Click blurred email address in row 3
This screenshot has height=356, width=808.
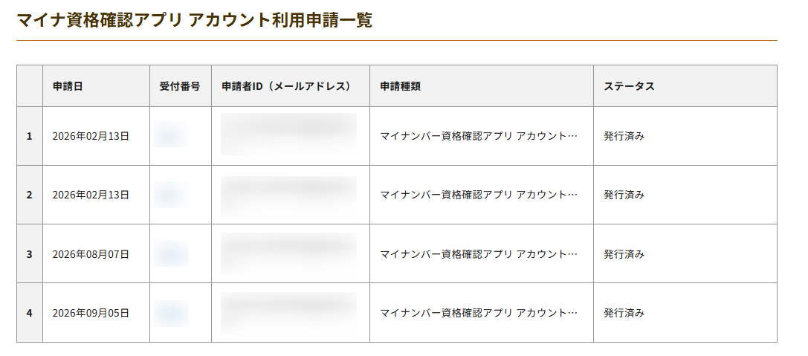tap(288, 253)
